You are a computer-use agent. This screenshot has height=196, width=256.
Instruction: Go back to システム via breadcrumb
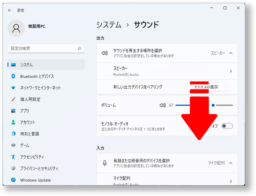[109, 25]
